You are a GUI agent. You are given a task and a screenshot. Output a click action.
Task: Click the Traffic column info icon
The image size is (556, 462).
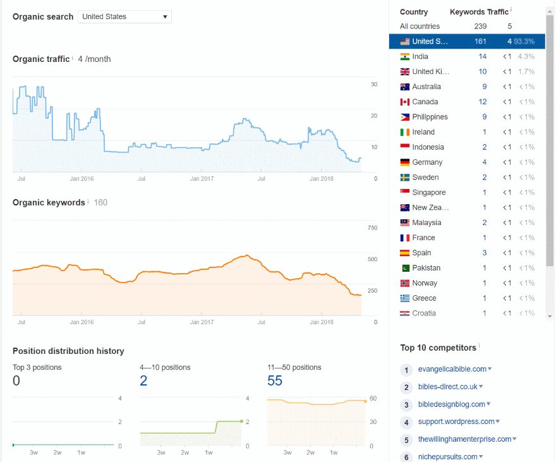click(x=511, y=9)
